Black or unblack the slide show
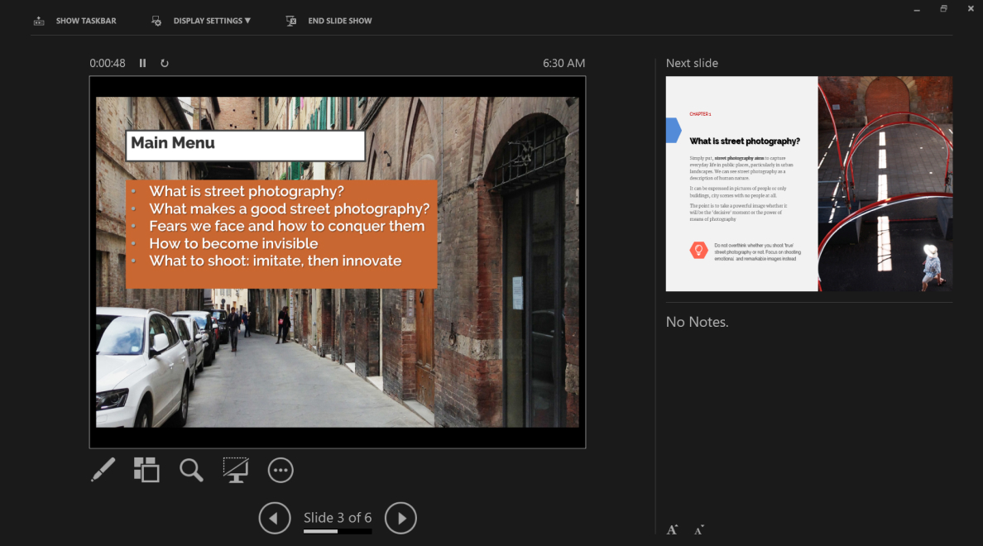 pos(236,470)
